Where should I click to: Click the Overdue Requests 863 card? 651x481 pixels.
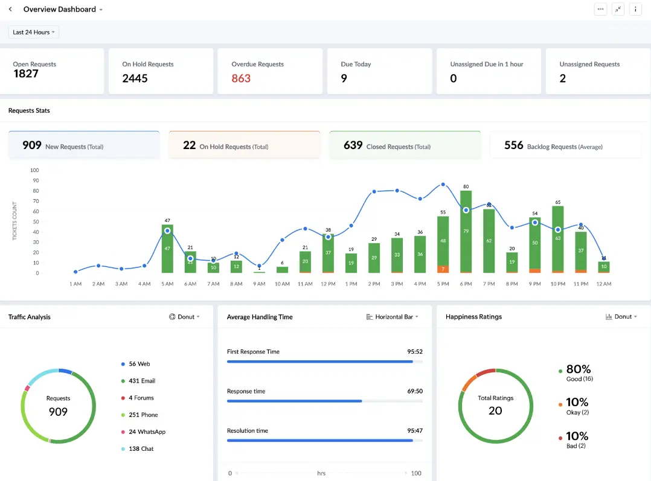pyautogui.click(x=269, y=71)
